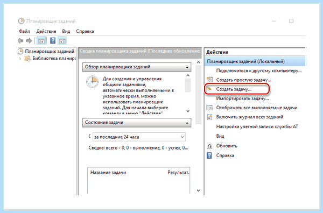The image size is (323, 213).
Task: Click the large clock icon in the overview section
Action: click(92, 82)
